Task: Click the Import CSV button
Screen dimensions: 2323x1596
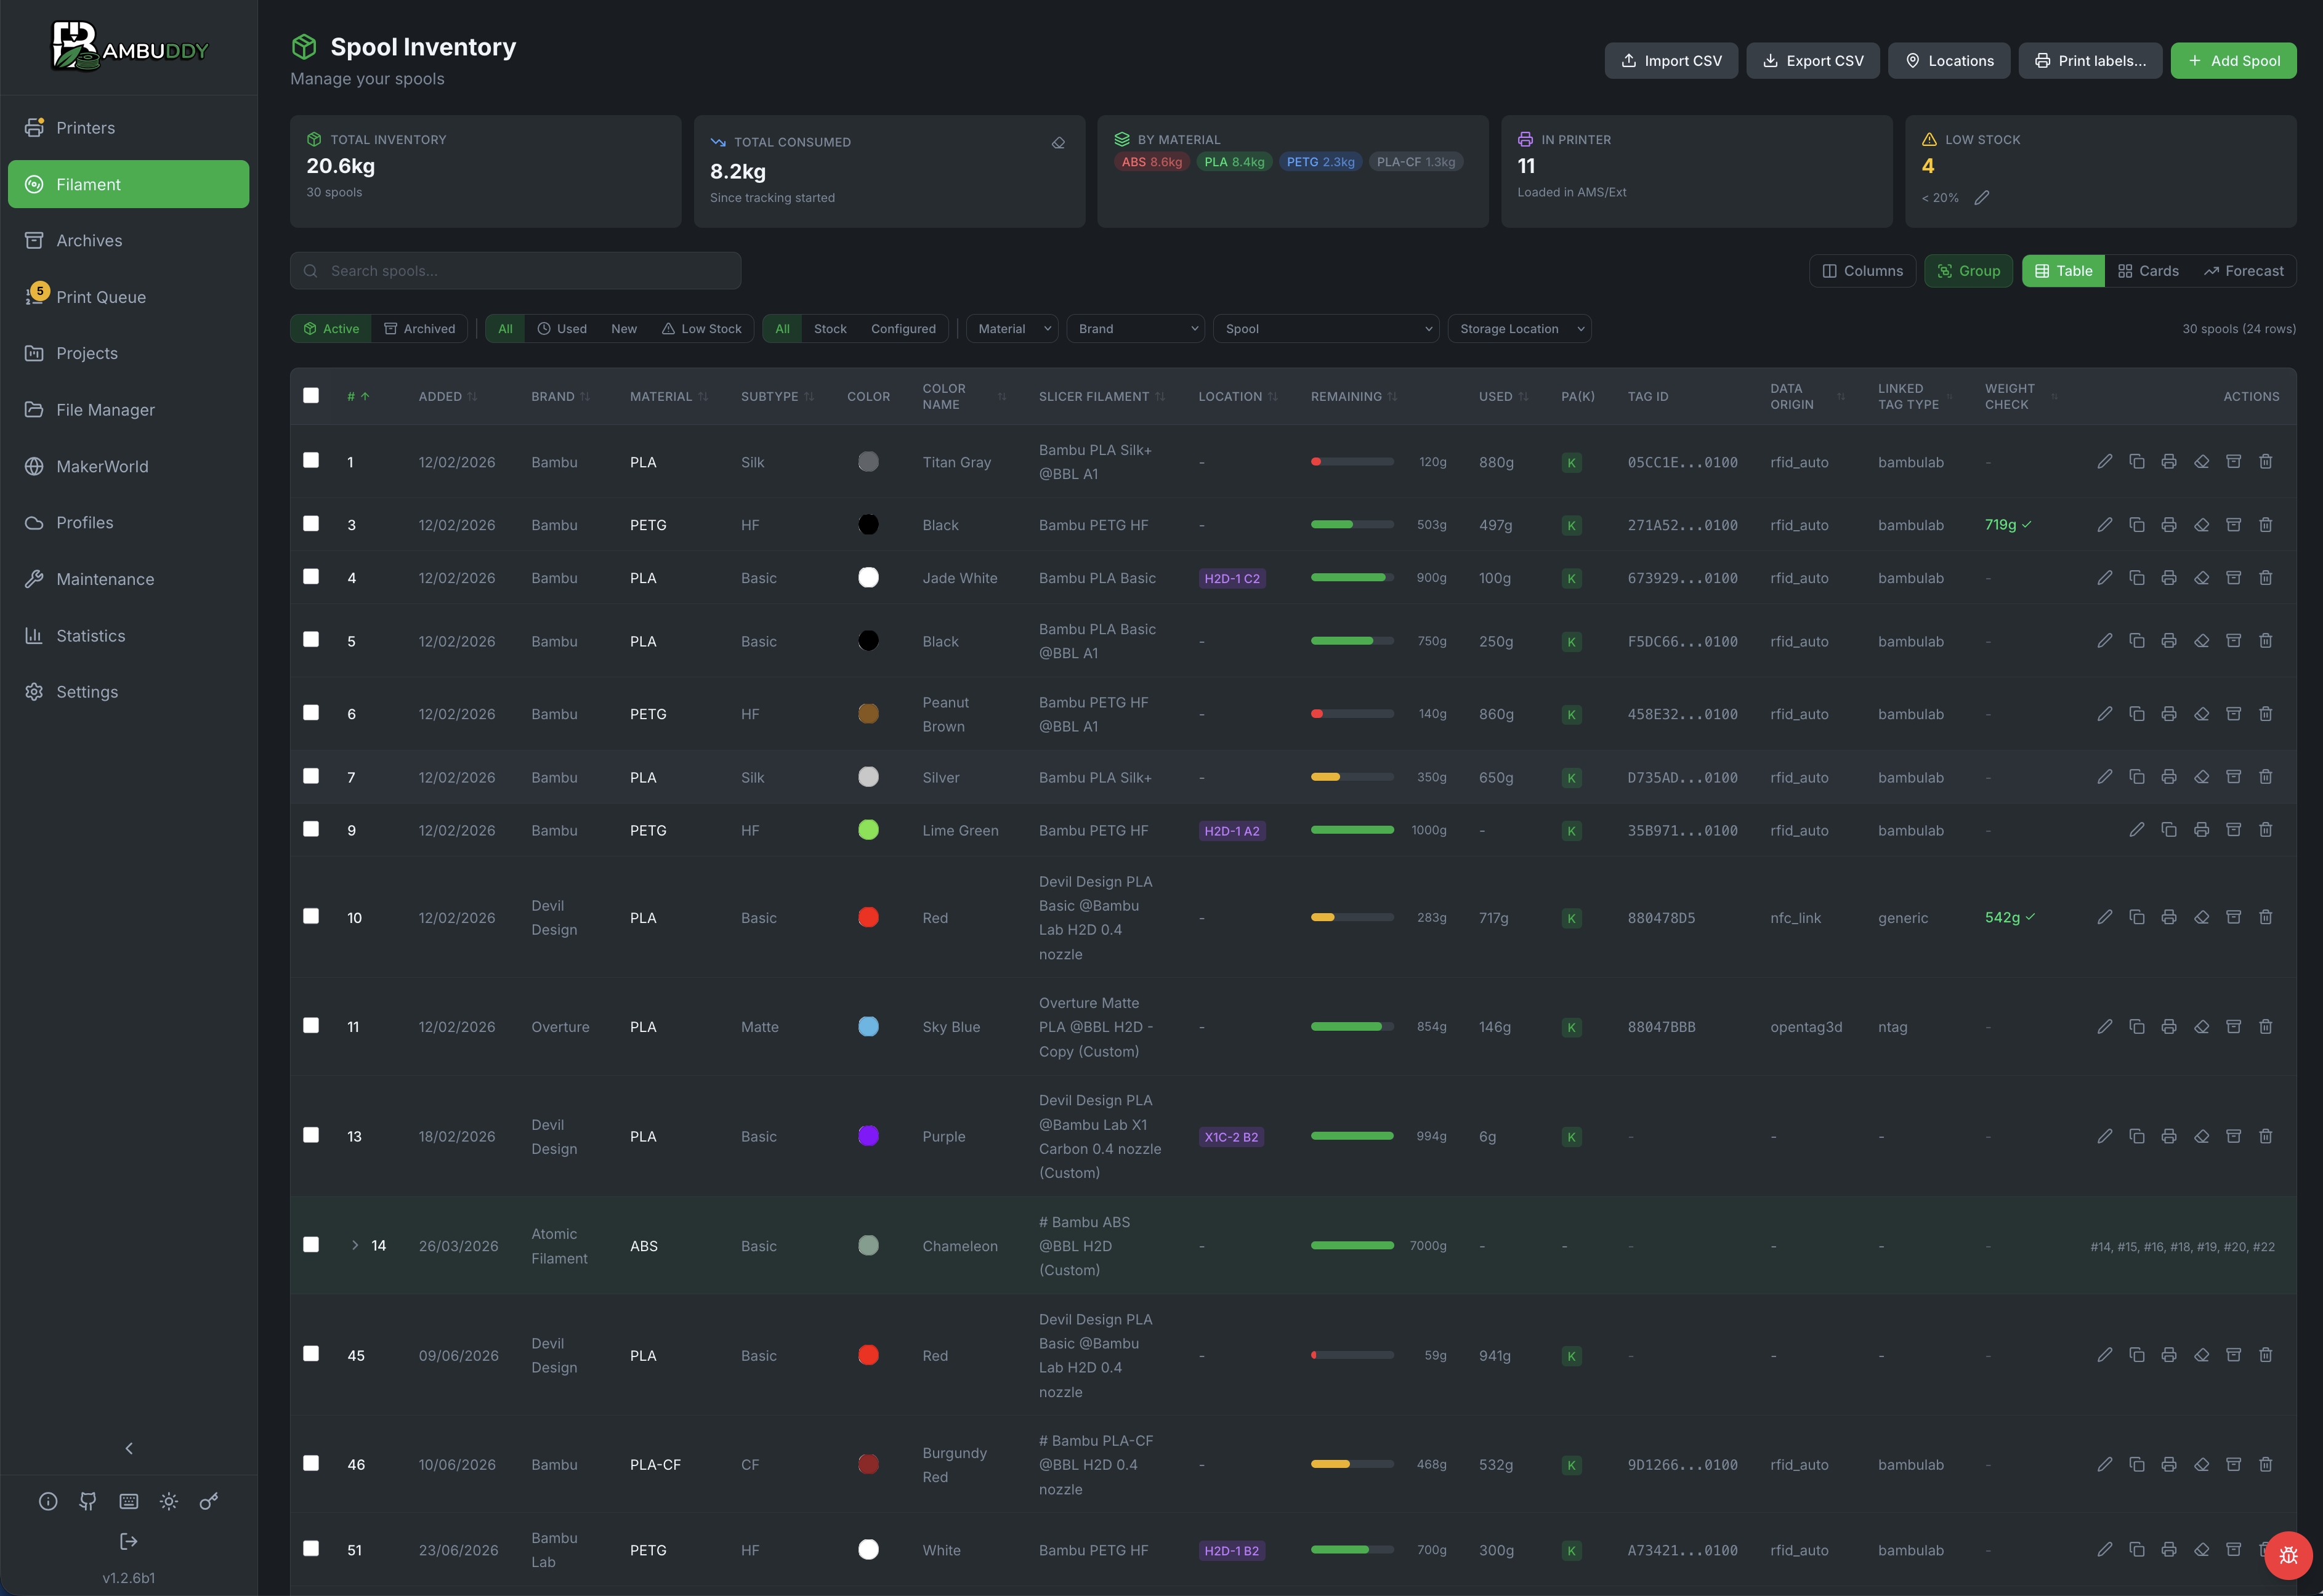Action: tap(1671, 61)
